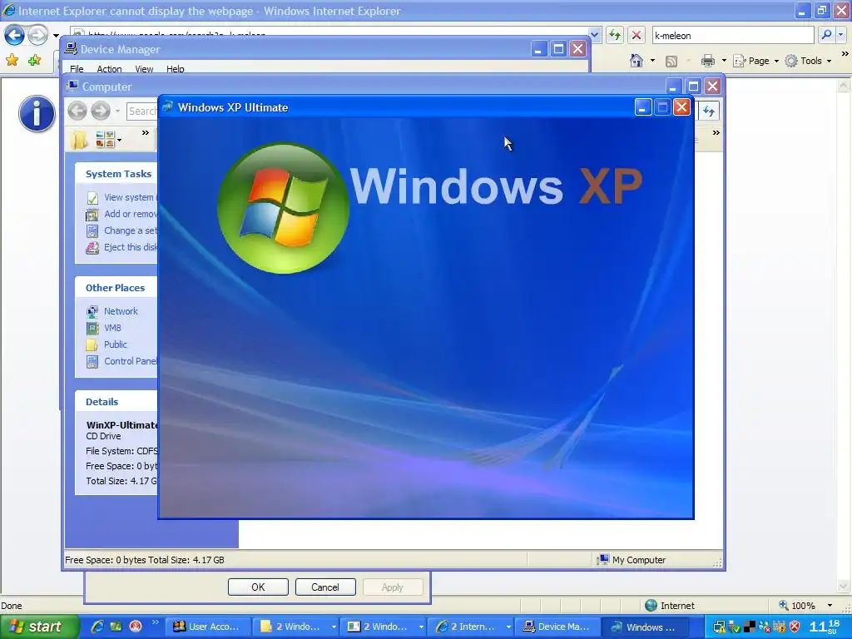Click Eject this disk link
This screenshot has width=852, height=639.
(x=130, y=247)
